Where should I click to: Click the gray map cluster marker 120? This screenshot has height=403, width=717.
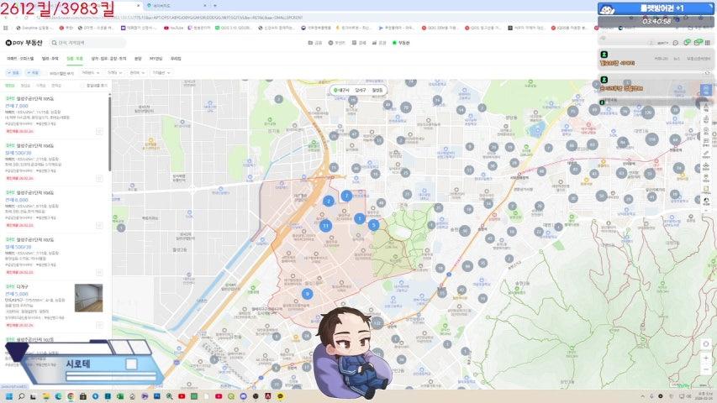pos(647,112)
